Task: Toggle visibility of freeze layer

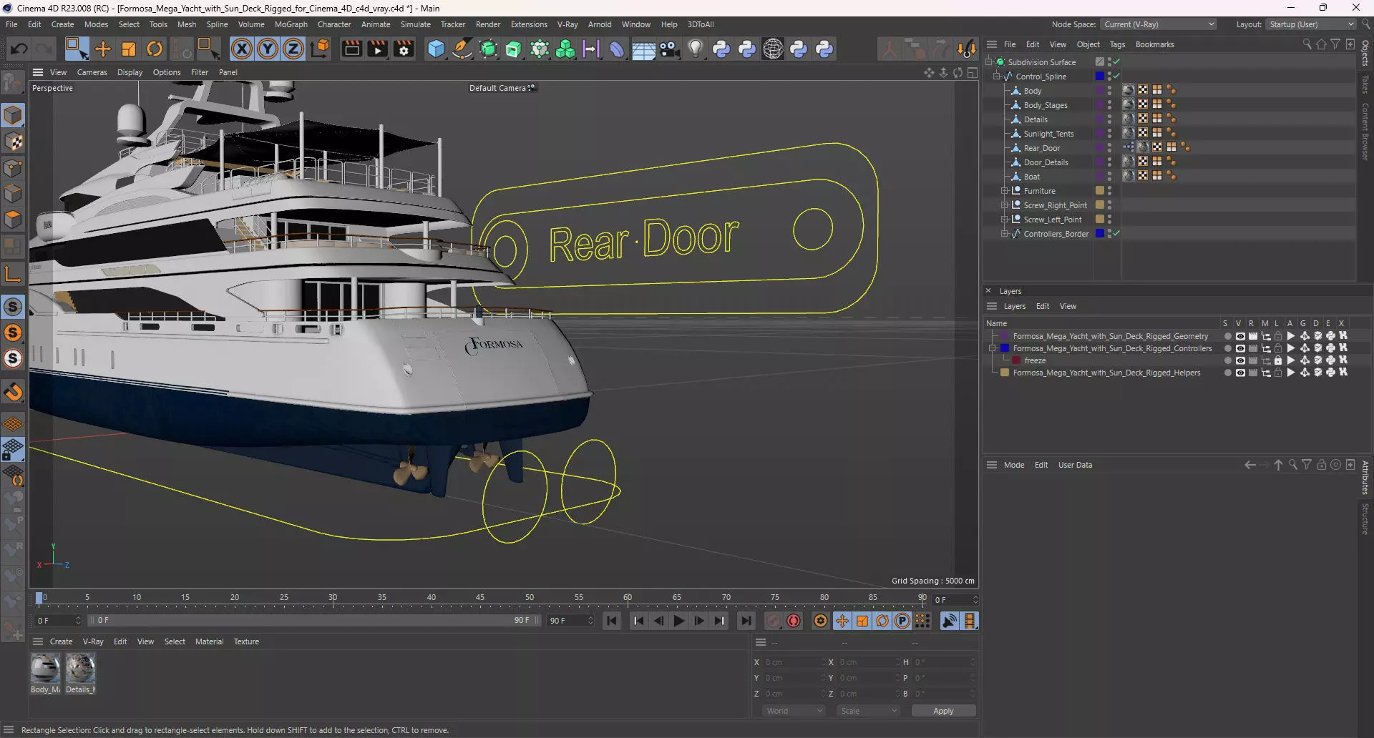Action: pos(1240,361)
